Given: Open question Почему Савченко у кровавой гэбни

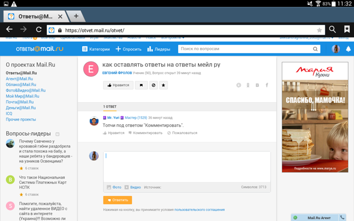Looking at the screenshot, I should pos(46,151).
